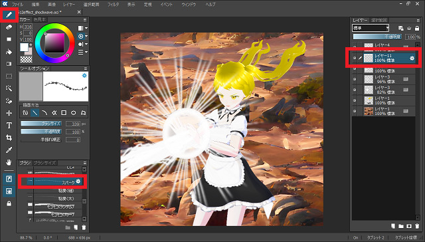
Task: Select the rectangular Selection tool
Action: (9, 76)
